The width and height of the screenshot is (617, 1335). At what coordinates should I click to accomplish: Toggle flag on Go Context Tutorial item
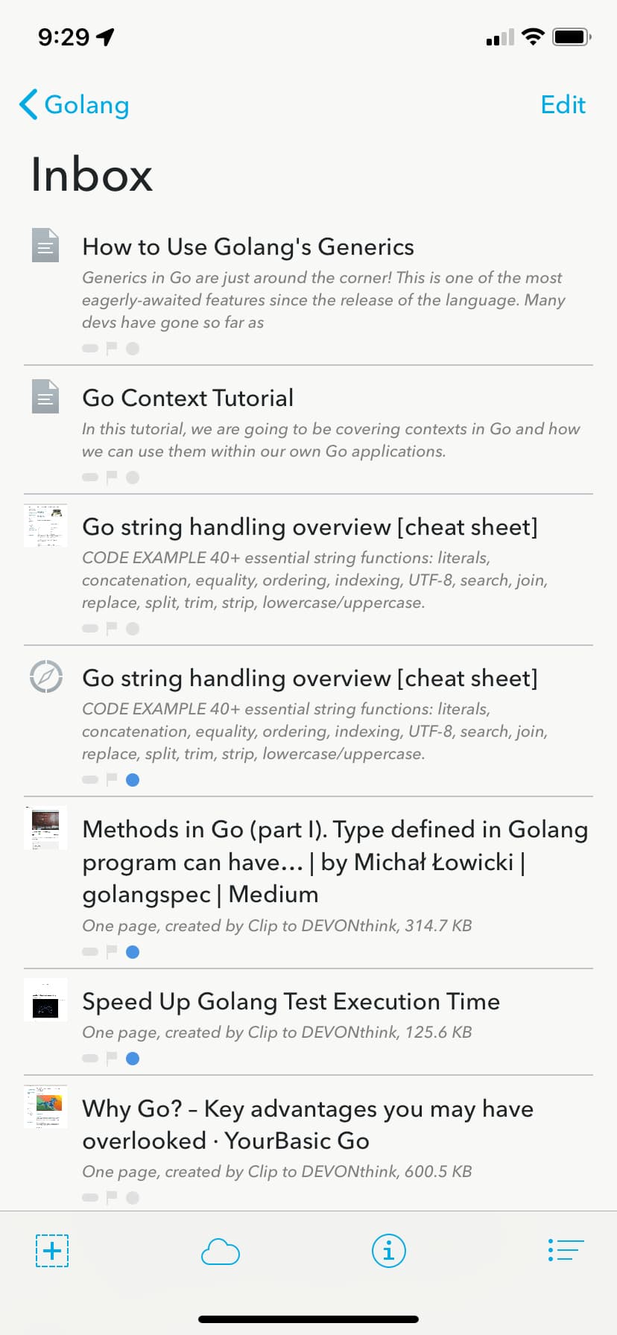[x=112, y=477]
